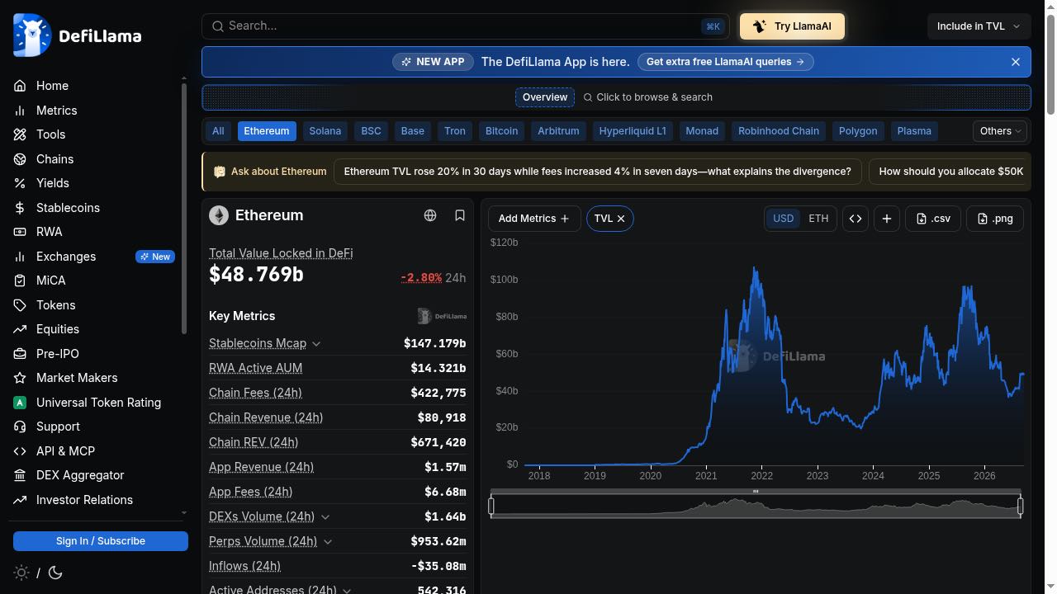Click the API & MCP code icon
The image size is (1057, 594).
20,451
